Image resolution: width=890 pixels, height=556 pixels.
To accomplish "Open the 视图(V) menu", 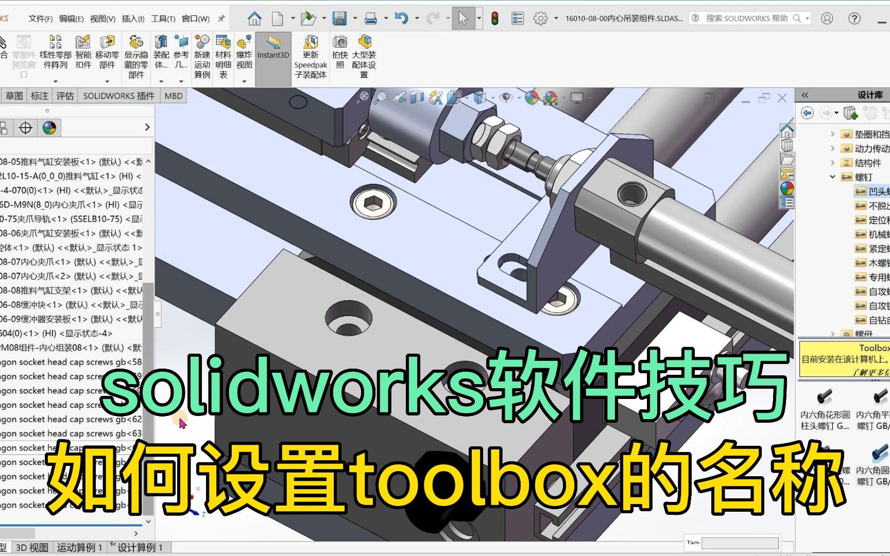I will (x=102, y=19).
